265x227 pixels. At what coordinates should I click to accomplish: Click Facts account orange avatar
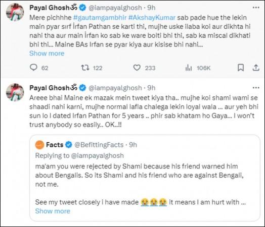[39, 145]
